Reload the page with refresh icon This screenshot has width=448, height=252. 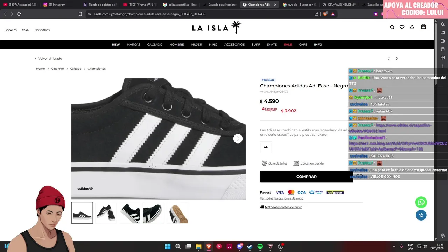pyautogui.click(x=19, y=14)
